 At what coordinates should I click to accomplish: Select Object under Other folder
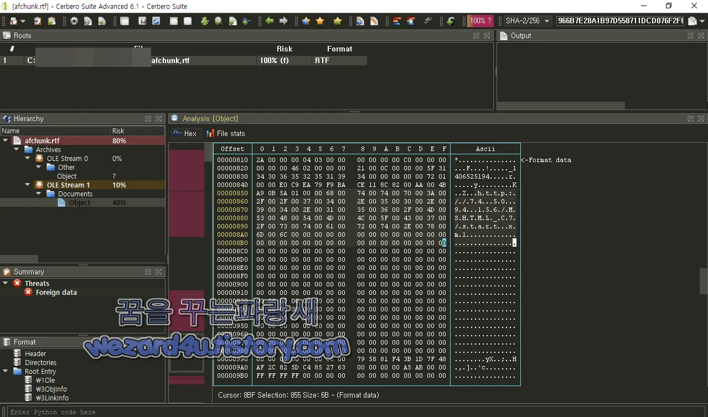point(67,176)
